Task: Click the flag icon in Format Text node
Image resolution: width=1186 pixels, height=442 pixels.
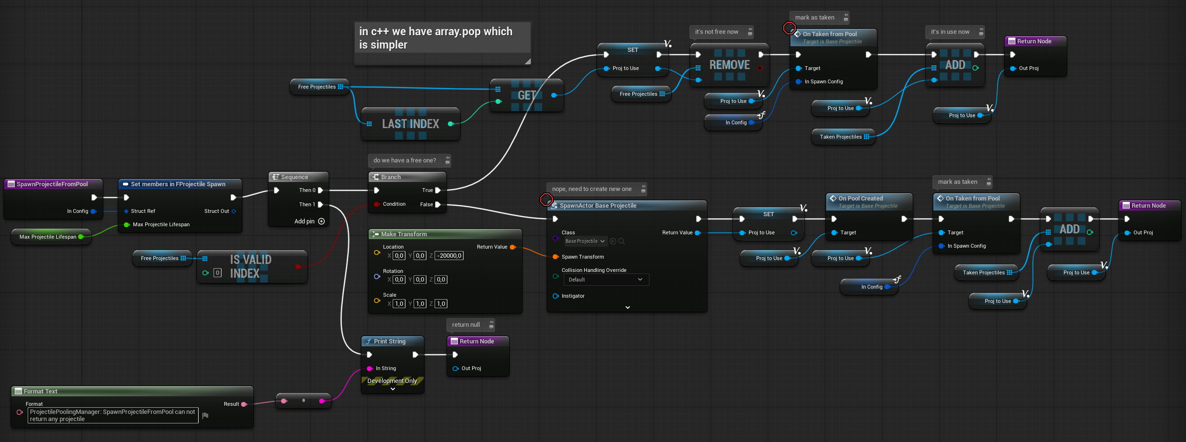Action: point(205,416)
